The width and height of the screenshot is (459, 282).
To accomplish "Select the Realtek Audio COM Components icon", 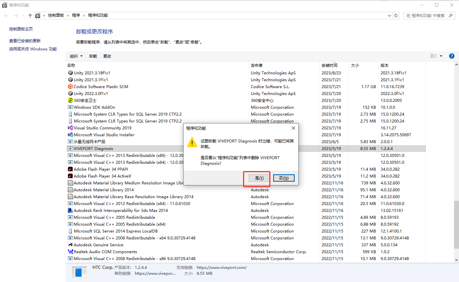I will (70, 252).
